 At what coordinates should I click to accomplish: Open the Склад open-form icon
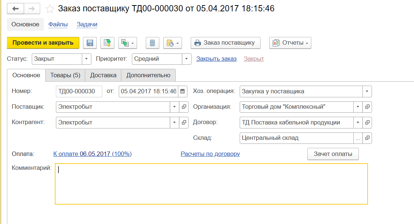click(367, 138)
